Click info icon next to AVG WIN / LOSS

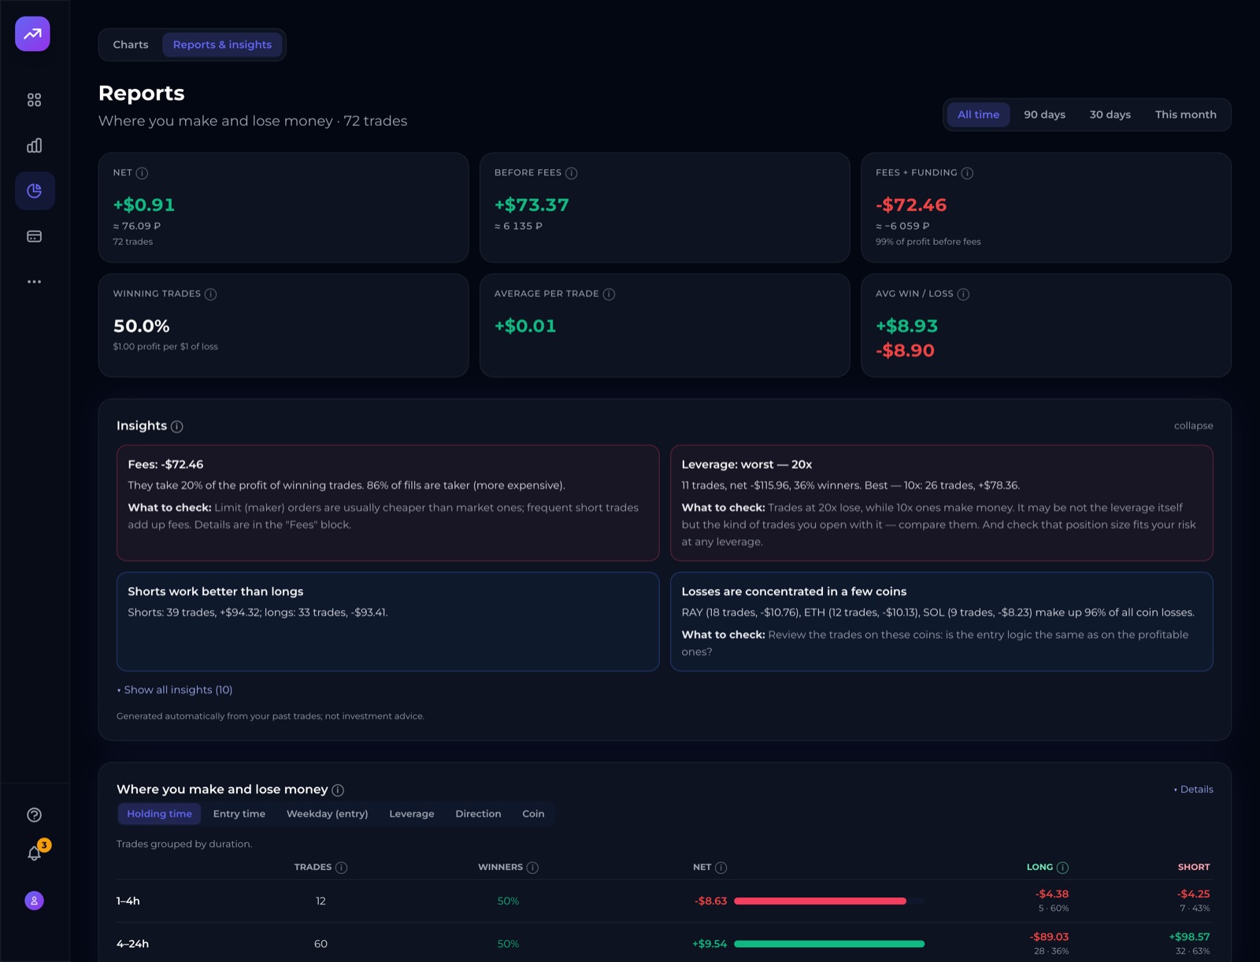point(963,294)
